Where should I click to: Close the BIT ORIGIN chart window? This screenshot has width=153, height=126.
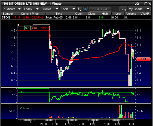[150, 4]
